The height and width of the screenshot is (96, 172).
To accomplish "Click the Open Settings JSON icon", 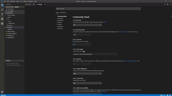I will click(165, 4).
